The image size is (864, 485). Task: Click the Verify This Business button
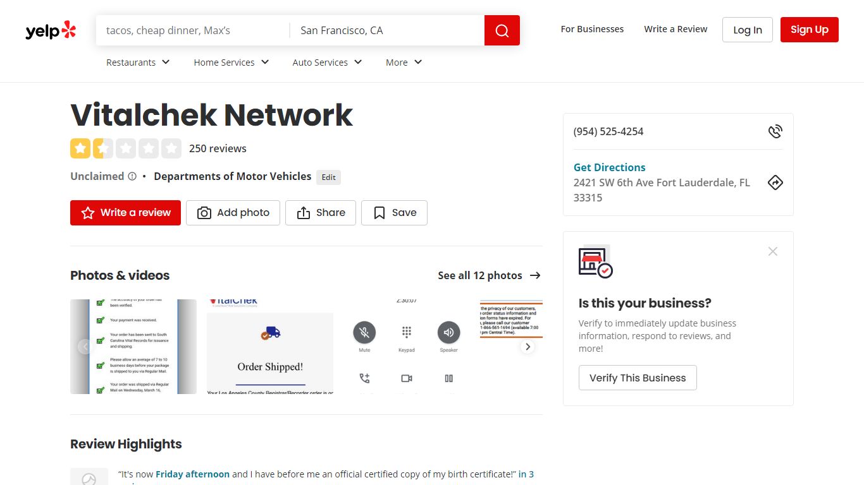[x=638, y=378]
